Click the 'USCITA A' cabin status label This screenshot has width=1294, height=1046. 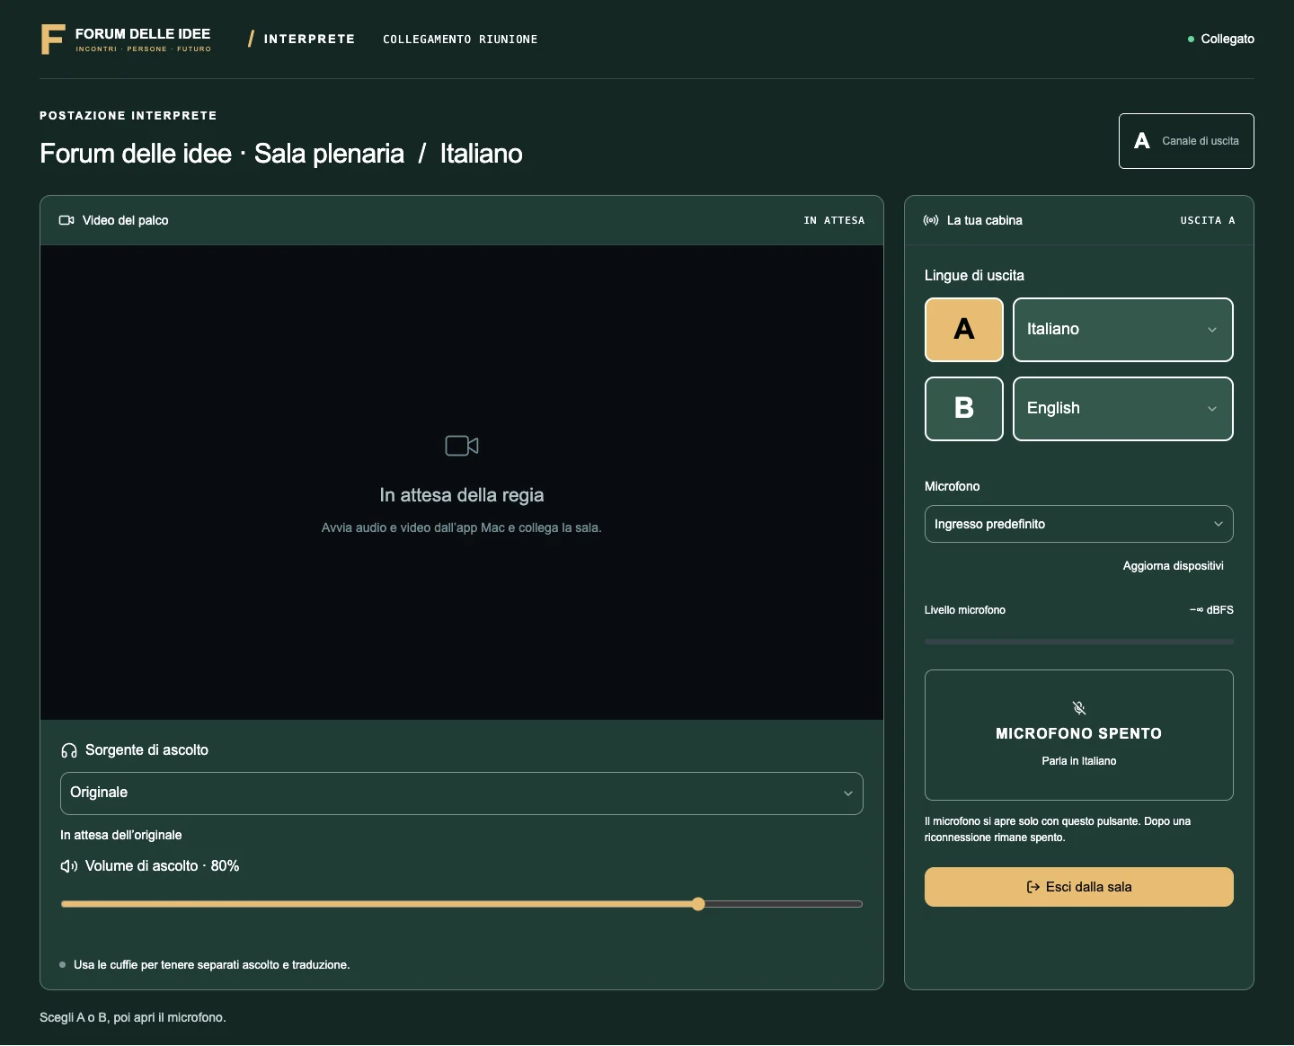click(1208, 220)
